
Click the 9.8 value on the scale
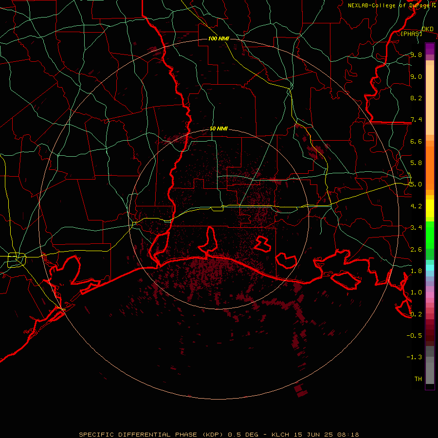click(x=416, y=55)
